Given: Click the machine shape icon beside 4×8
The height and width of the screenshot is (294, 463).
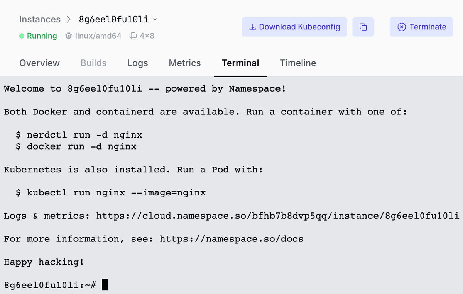Looking at the screenshot, I should 133,36.
